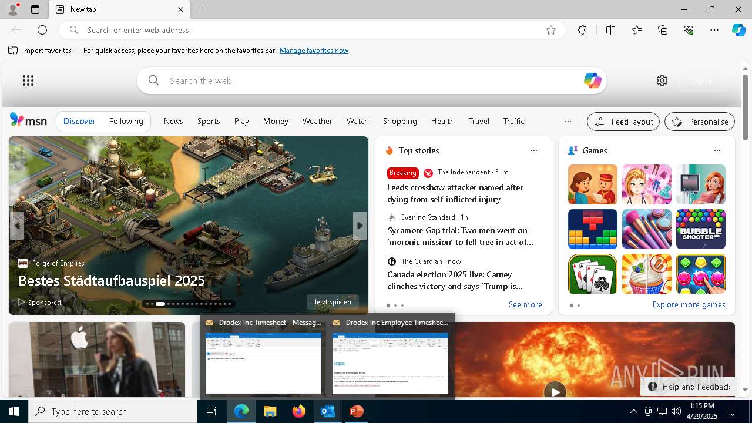This screenshot has height=423, width=752.
Task: Launch Firefox from taskbar
Action: [299, 411]
